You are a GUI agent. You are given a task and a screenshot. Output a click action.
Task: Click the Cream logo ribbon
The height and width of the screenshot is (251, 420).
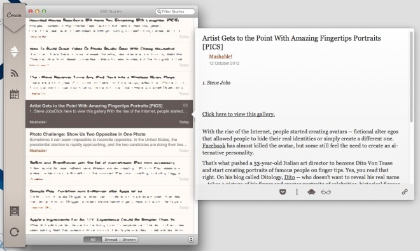click(x=14, y=18)
